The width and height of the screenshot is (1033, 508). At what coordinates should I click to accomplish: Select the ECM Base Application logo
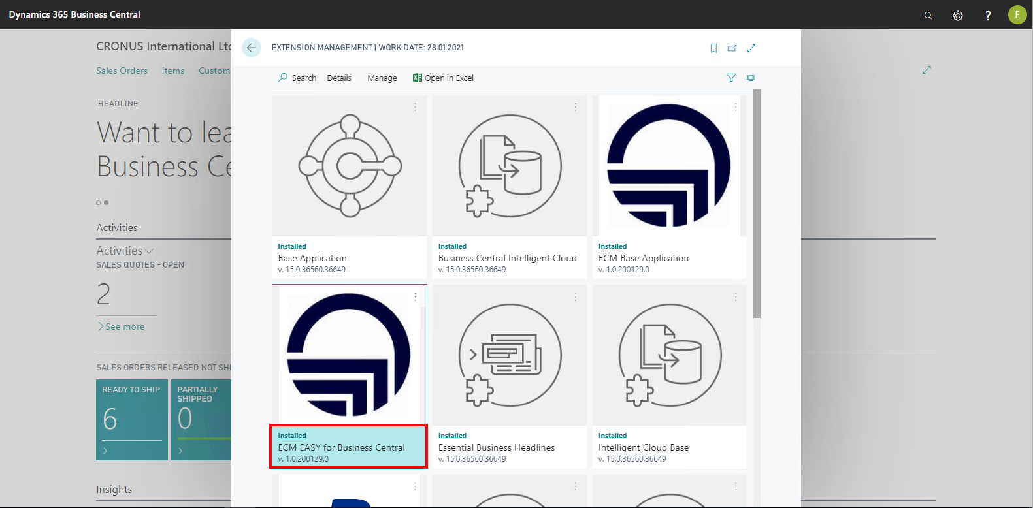670,166
